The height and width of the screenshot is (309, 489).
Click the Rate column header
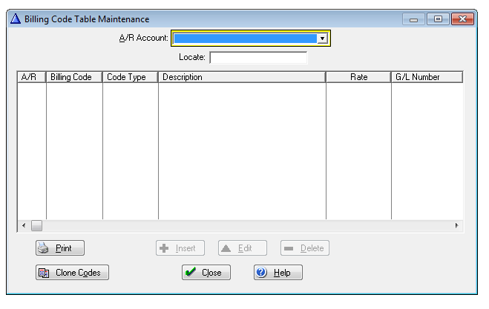pos(358,77)
